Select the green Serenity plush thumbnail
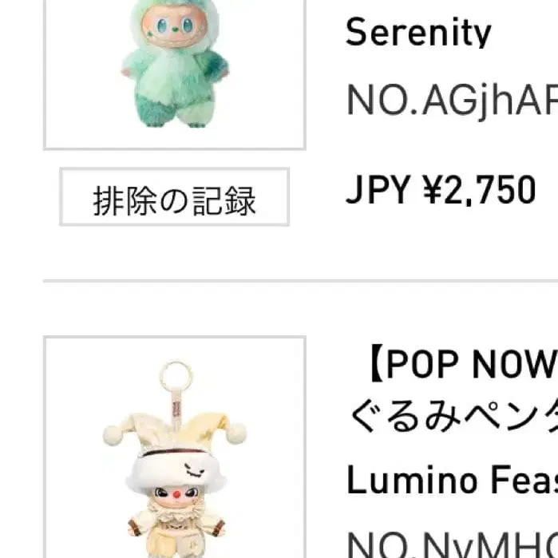Screen dimensions: 558x558 [x=174, y=74]
